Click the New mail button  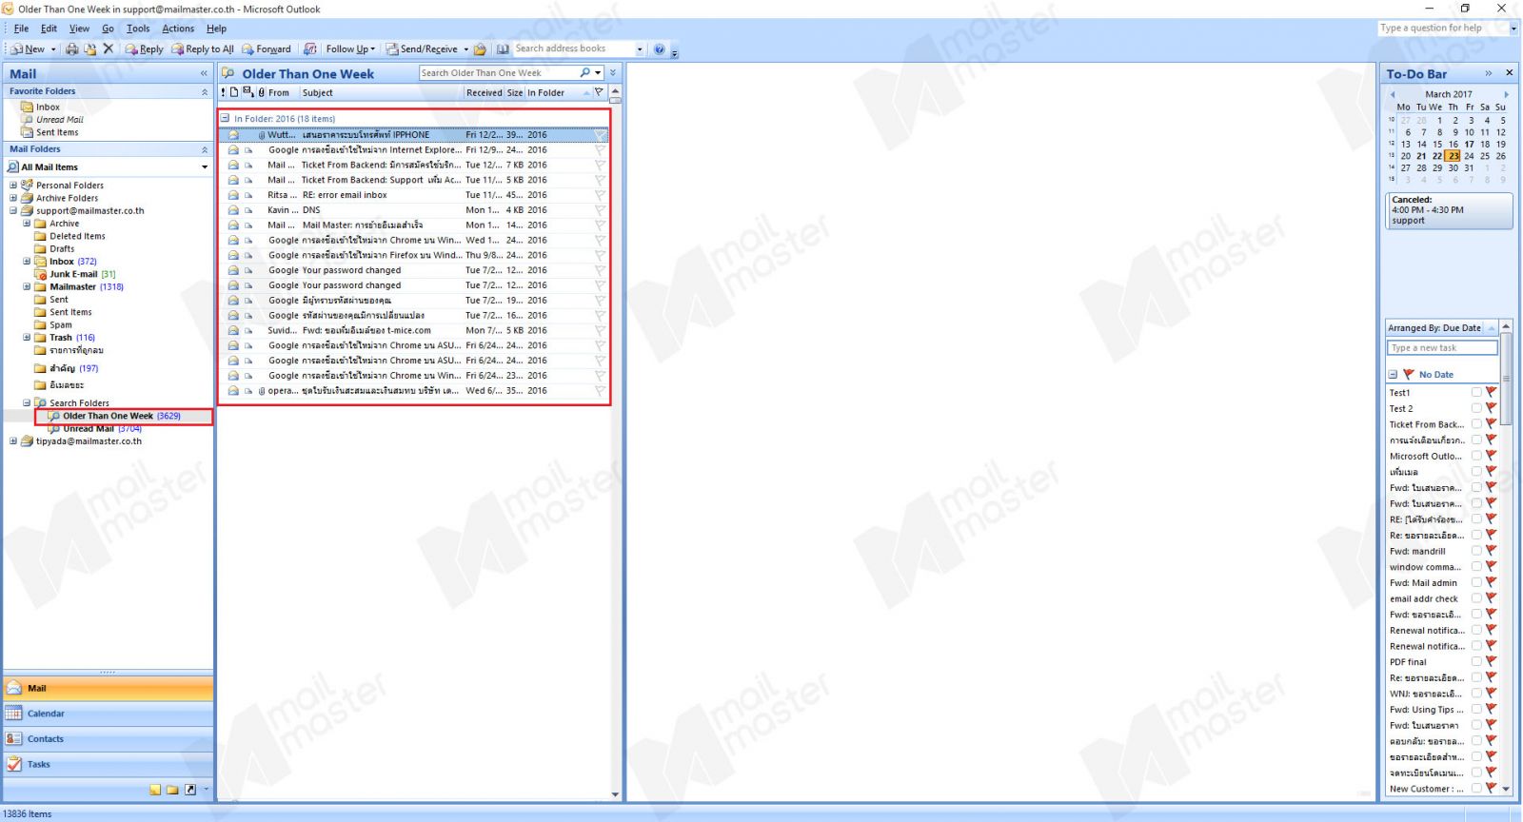[x=27, y=49]
